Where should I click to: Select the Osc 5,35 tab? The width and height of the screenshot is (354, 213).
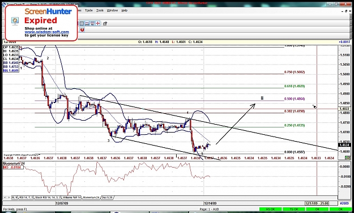pos(107,197)
